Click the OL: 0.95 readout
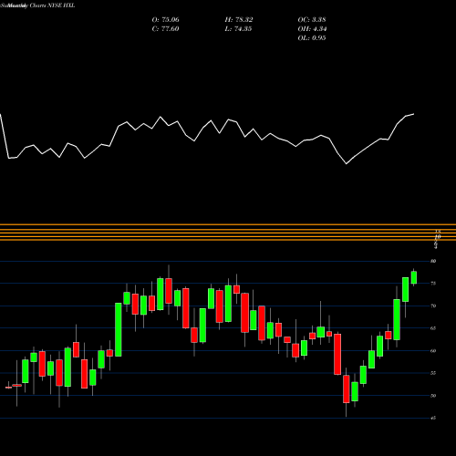 click(312, 38)
